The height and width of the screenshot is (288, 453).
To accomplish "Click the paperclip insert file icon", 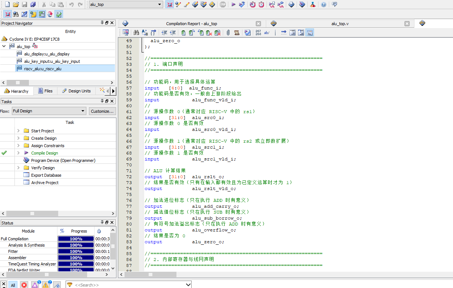I will point(228,33).
